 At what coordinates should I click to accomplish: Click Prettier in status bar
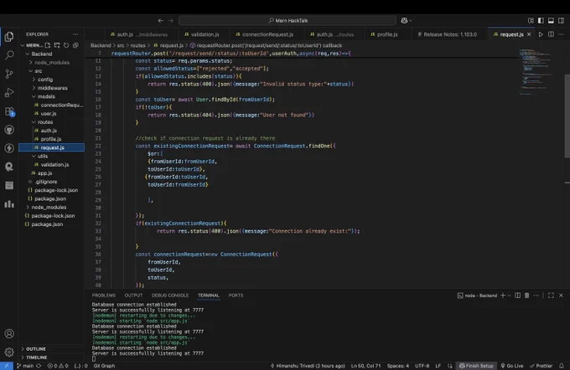click(x=541, y=366)
